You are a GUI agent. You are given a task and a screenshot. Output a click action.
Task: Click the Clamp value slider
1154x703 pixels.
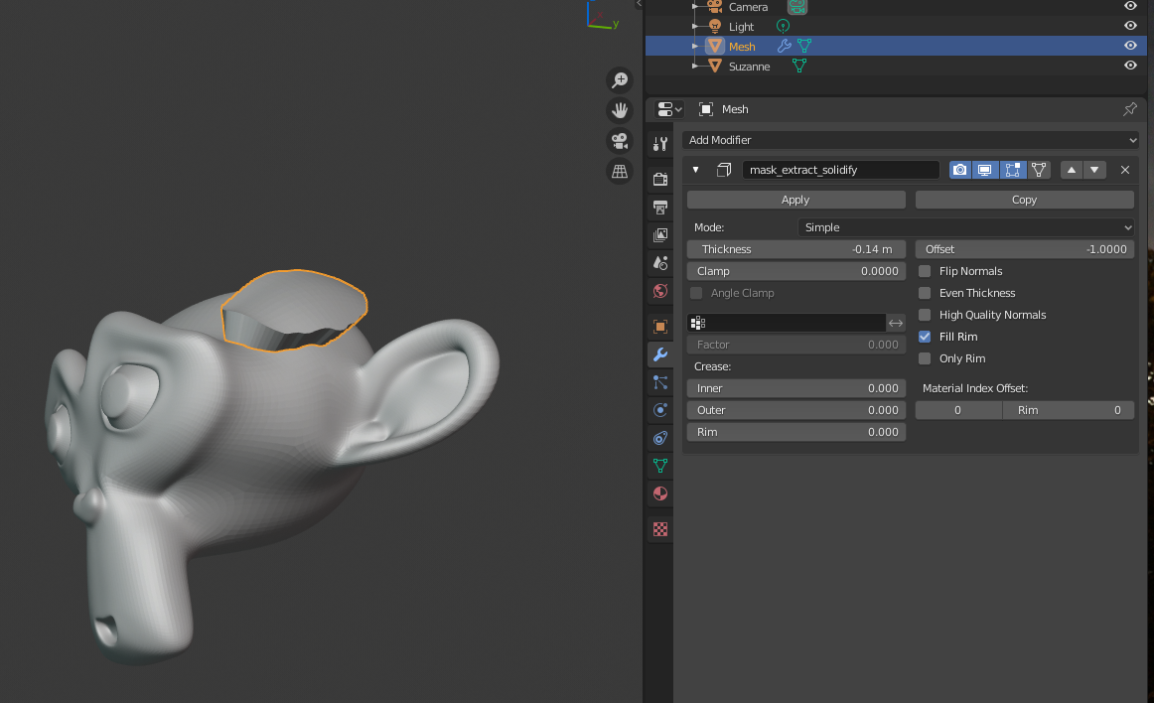coord(795,271)
